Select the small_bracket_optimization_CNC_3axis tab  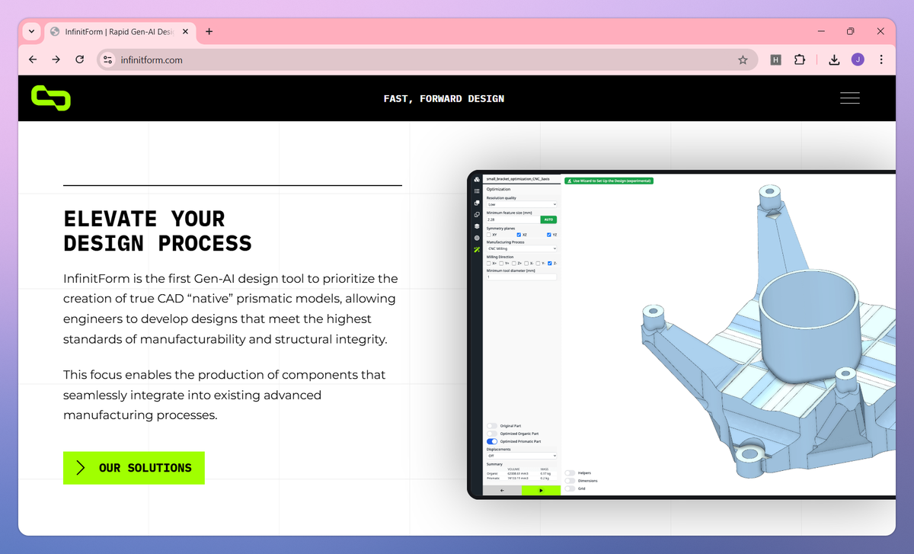tap(518, 179)
